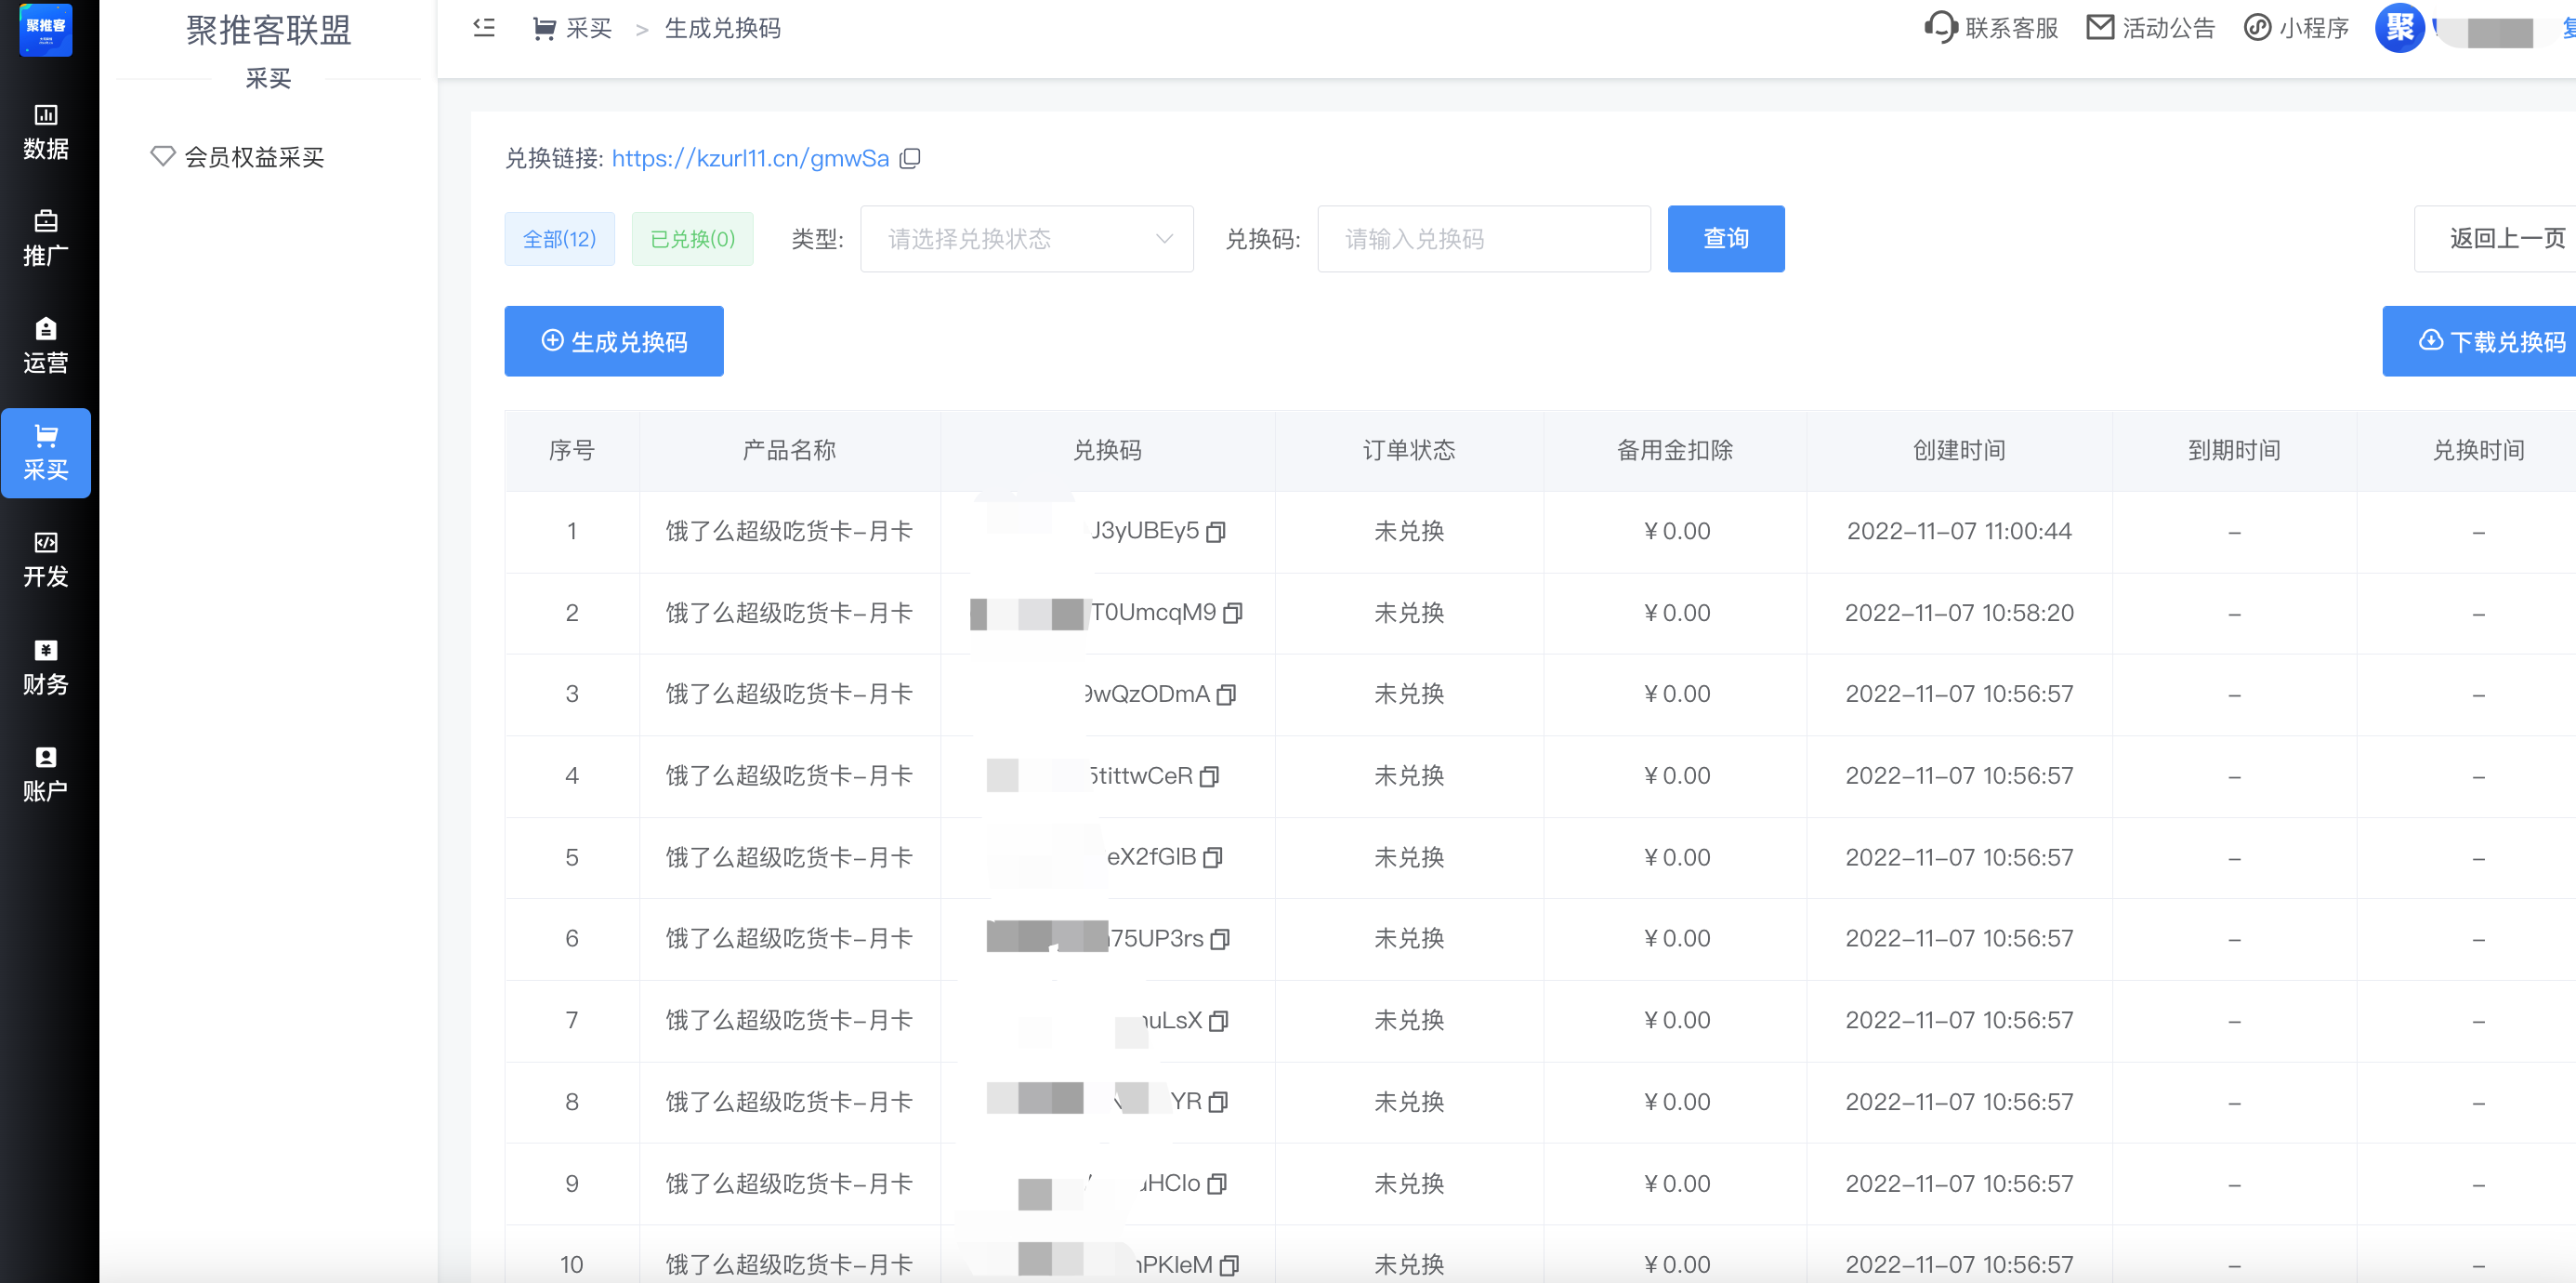Screen dimensions: 2576x1283
Task: Copy redemption code ending T0UmcqM9
Action: point(1233,613)
